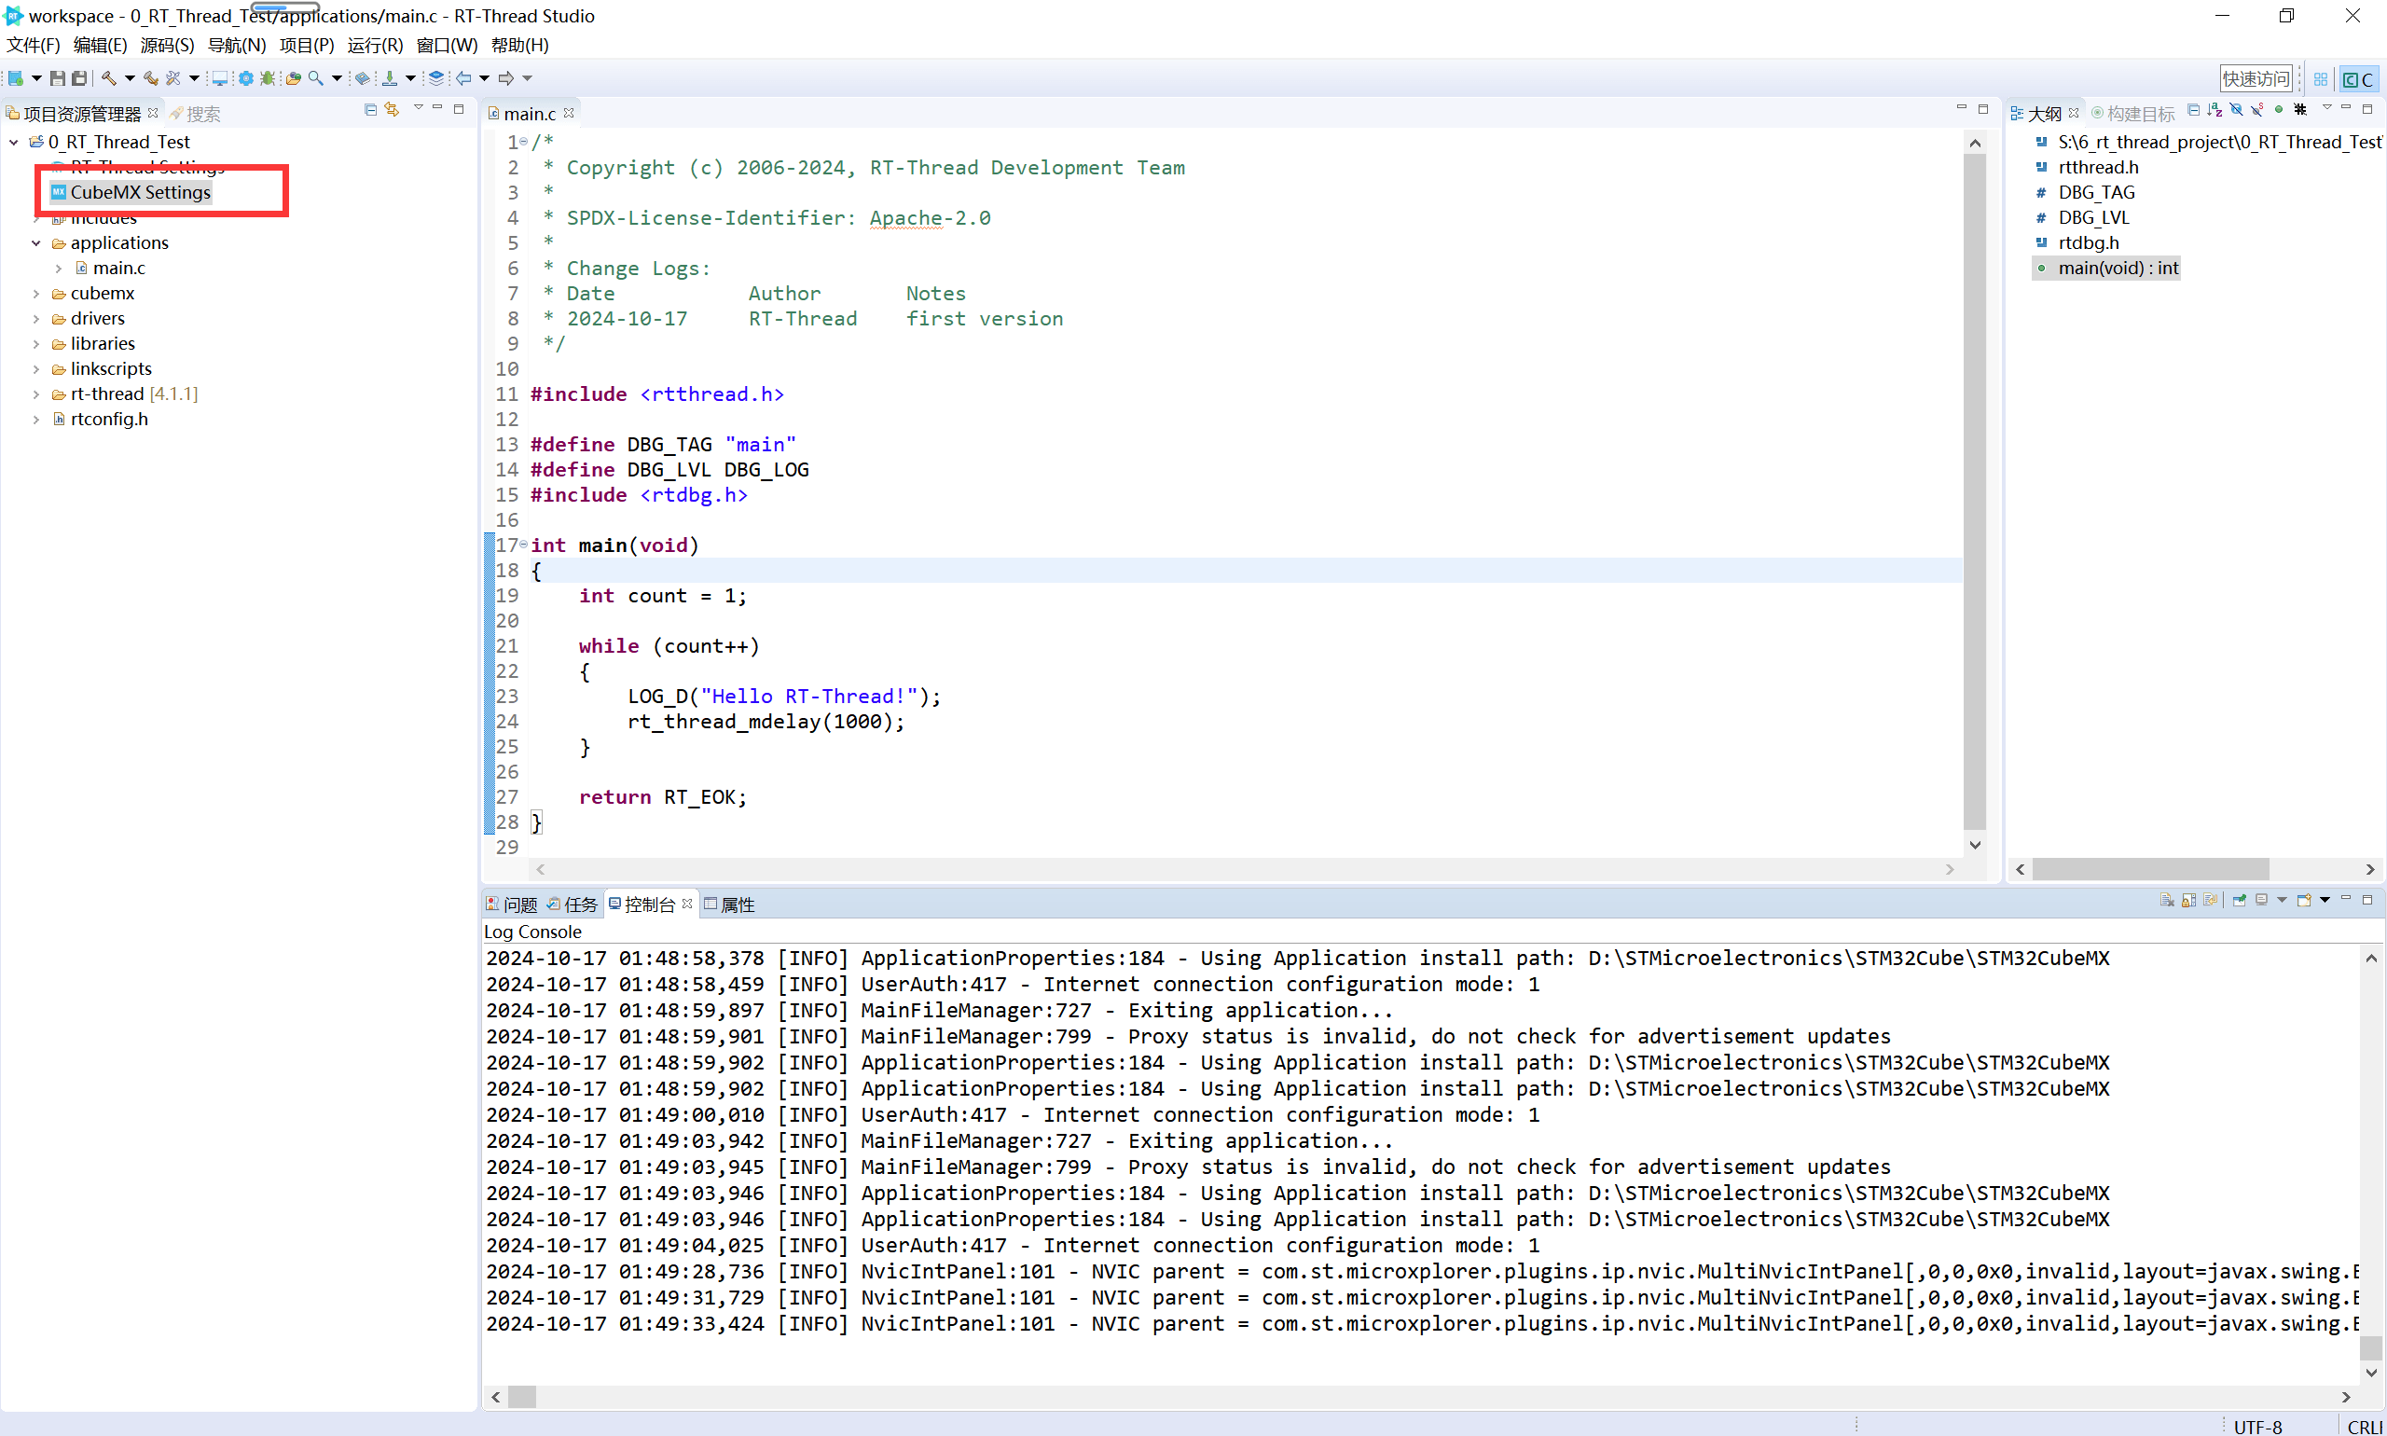Open the 项目(P) menu
Viewport: 2387px width, 1436px height.
coord(306,45)
